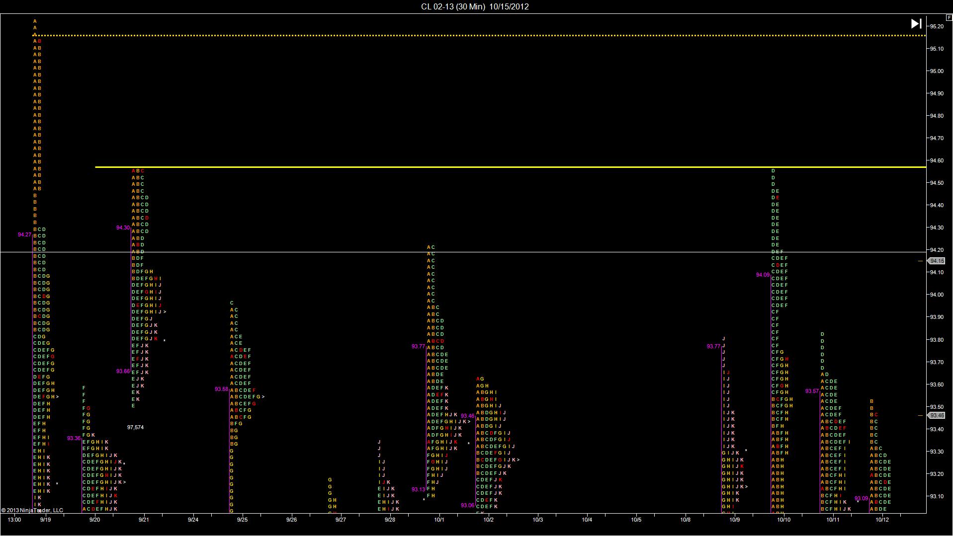Click the 95.00 price axis label

[937, 71]
